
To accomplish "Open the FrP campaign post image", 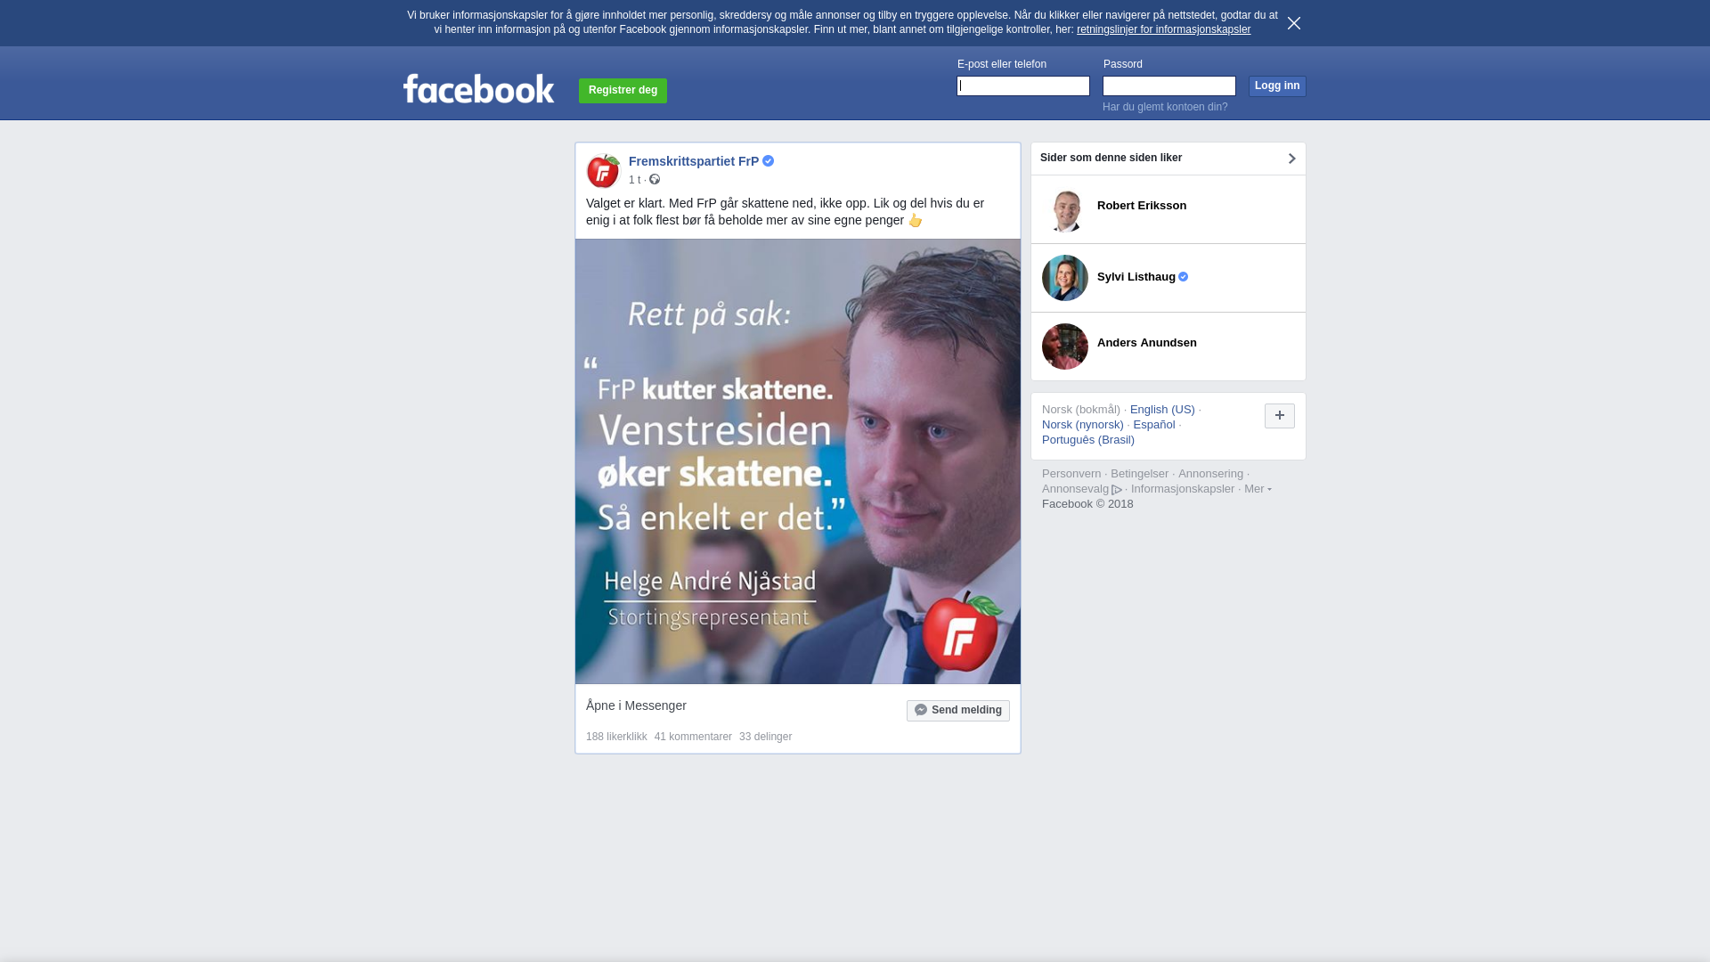I will pyautogui.click(x=798, y=461).
